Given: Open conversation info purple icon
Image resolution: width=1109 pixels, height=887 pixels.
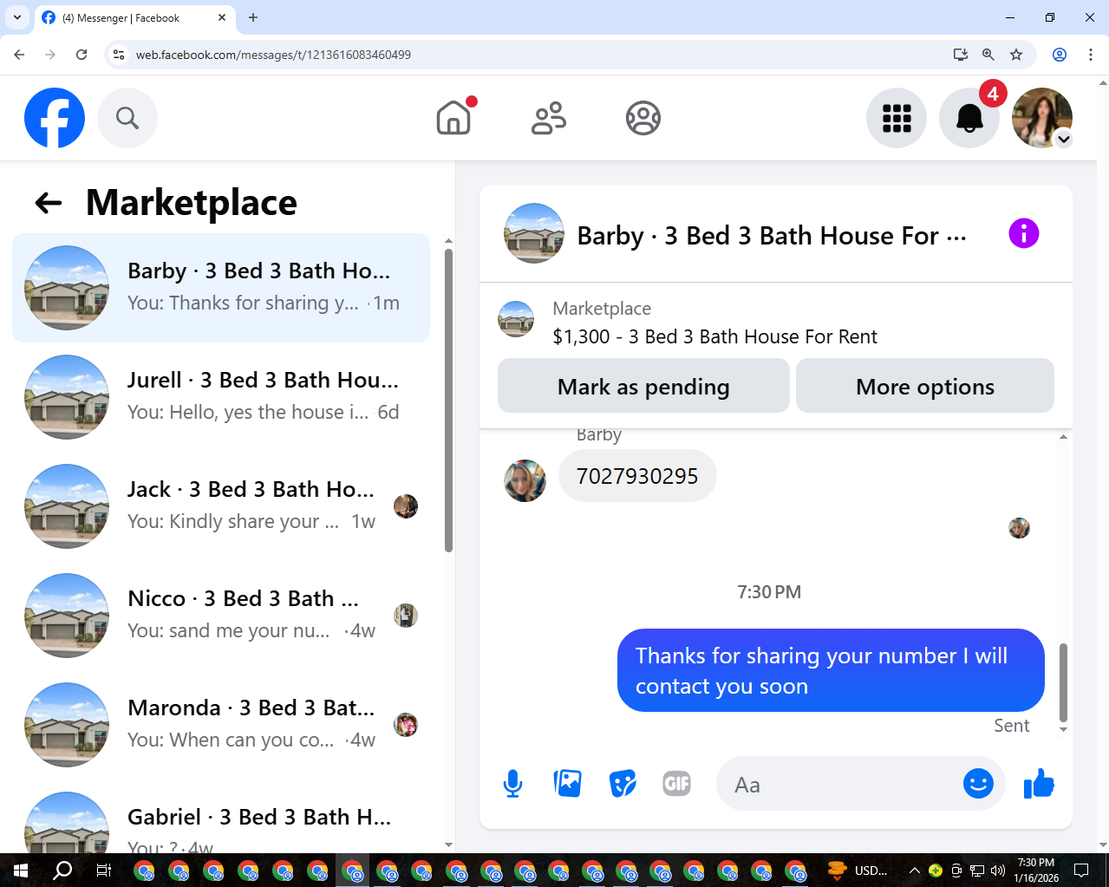Looking at the screenshot, I should (x=1024, y=233).
